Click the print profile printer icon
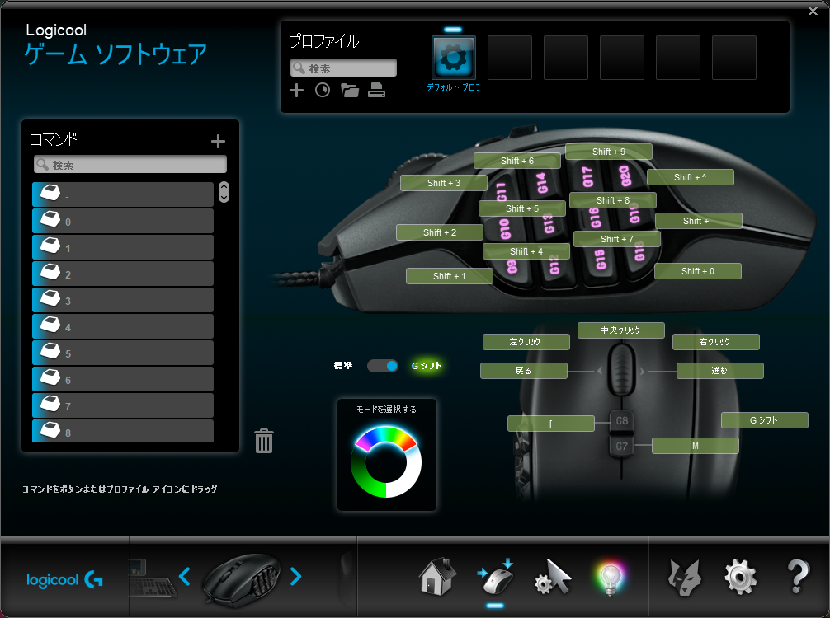The height and width of the screenshot is (618, 830). [x=376, y=91]
